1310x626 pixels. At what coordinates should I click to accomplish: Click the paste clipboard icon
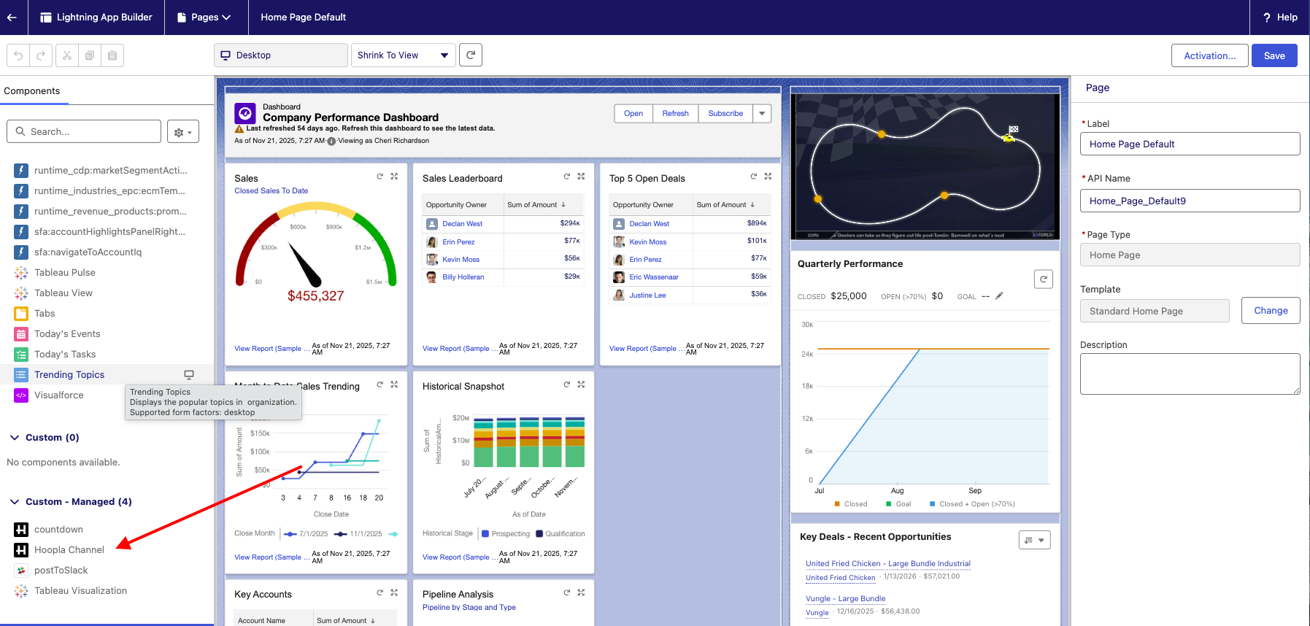click(x=112, y=55)
